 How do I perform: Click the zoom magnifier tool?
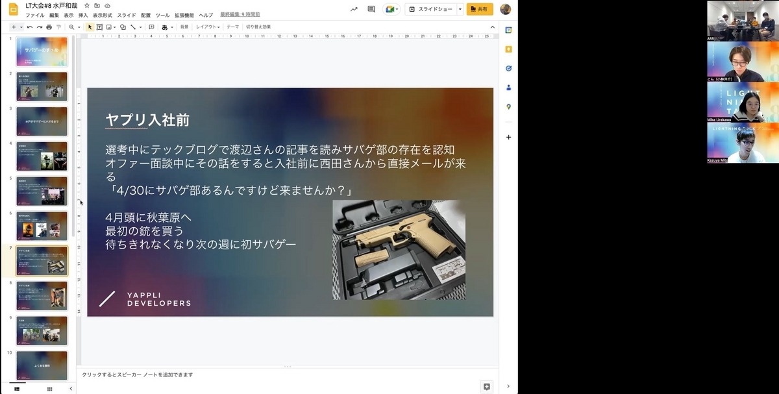click(x=71, y=27)
